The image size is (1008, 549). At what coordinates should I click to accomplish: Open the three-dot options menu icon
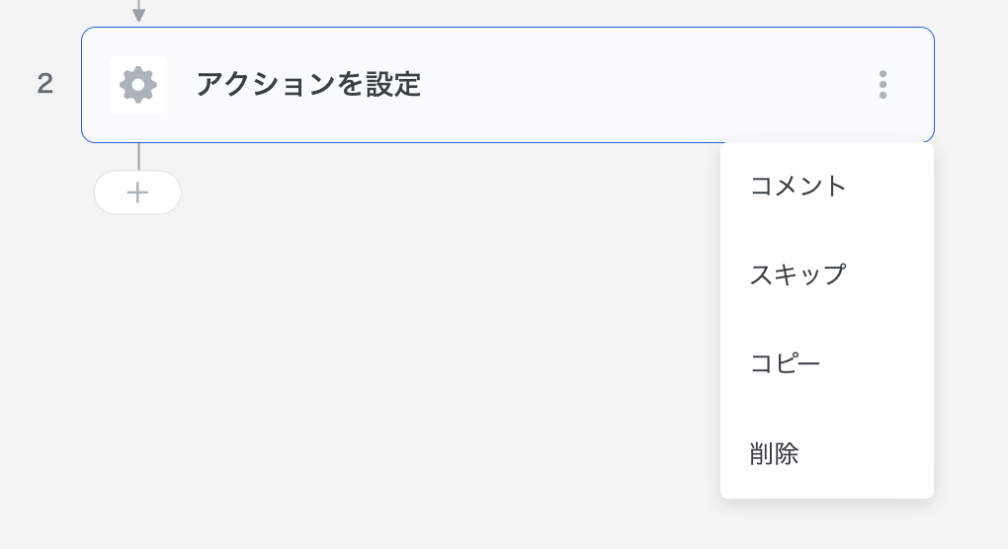point(882,85)
